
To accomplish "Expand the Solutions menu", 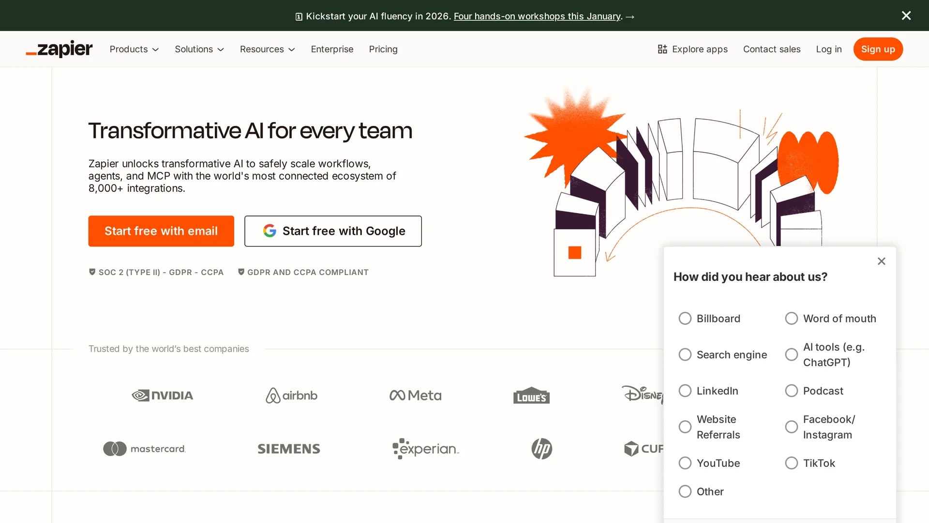I will (199, 49).
